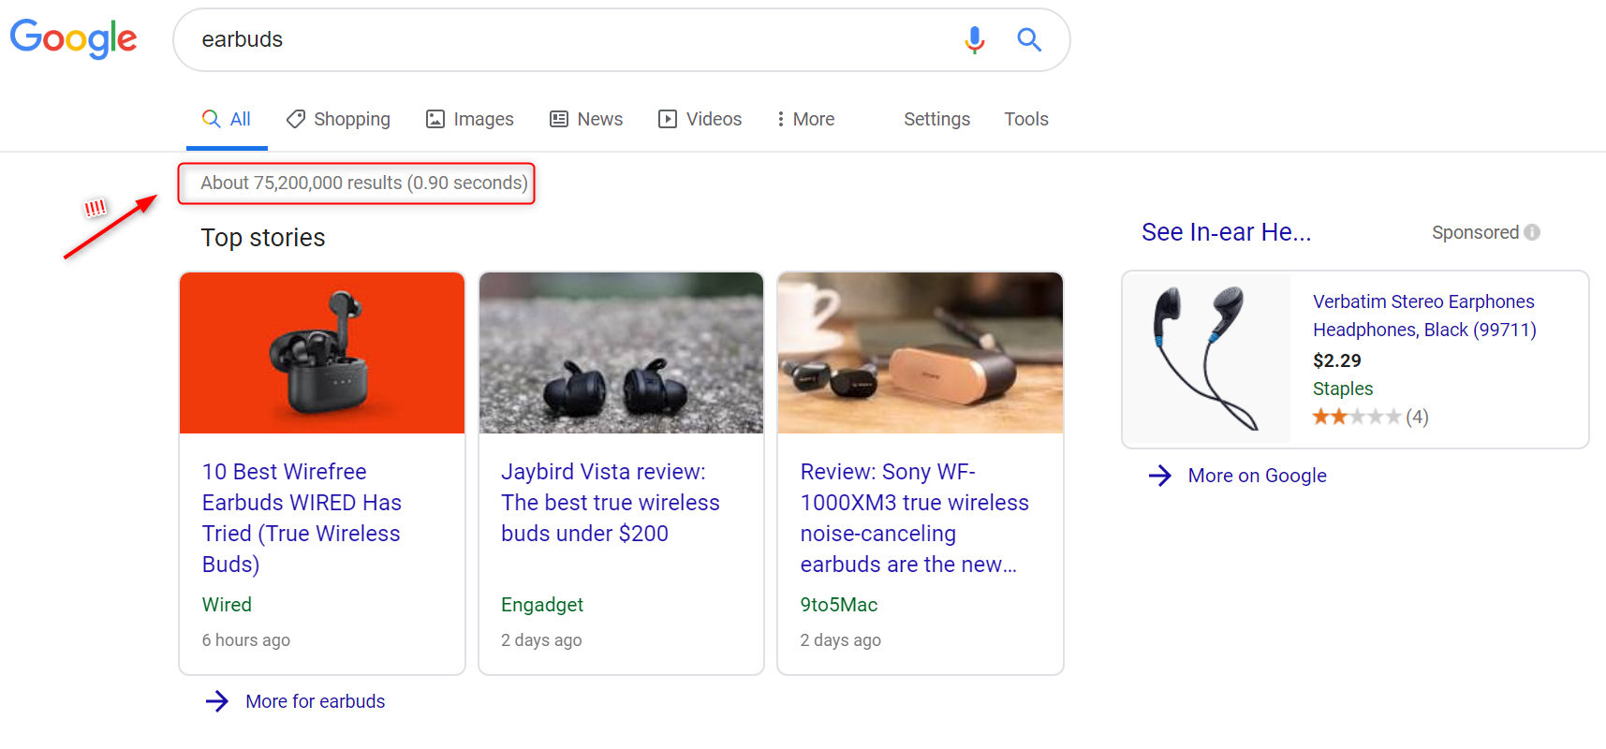
Task: Open the More search options menu
Action: tap(805, 119)
